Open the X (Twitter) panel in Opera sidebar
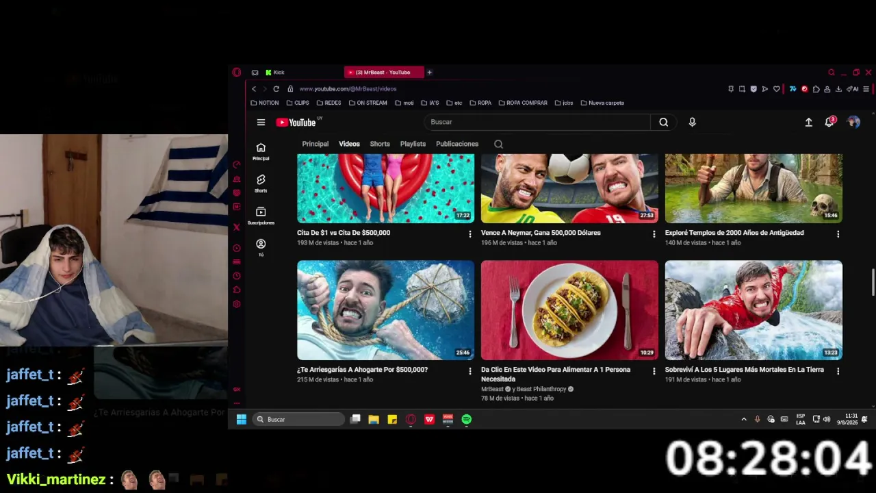The height and width of the screenshot is (493, 876). tap(237, 227)
